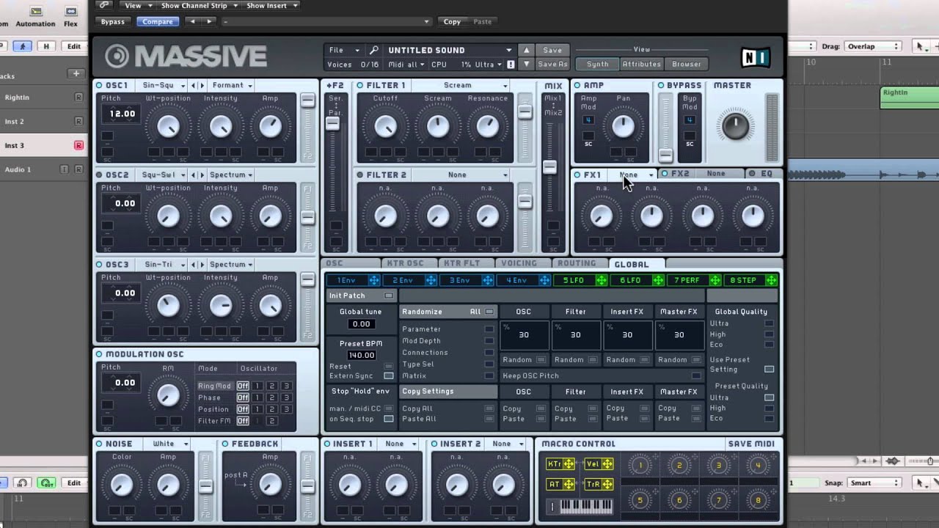Click the KTr macro crosshair icon
Screen dimensions: 939x528
click(569, 464)
